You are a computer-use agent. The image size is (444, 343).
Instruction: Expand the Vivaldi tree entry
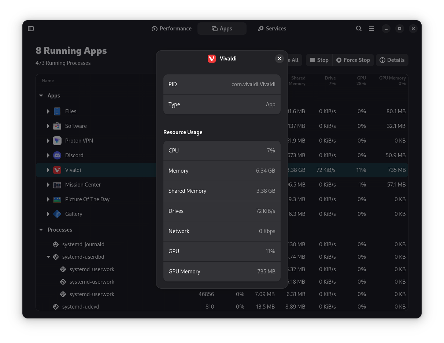[x=48, y=170]
